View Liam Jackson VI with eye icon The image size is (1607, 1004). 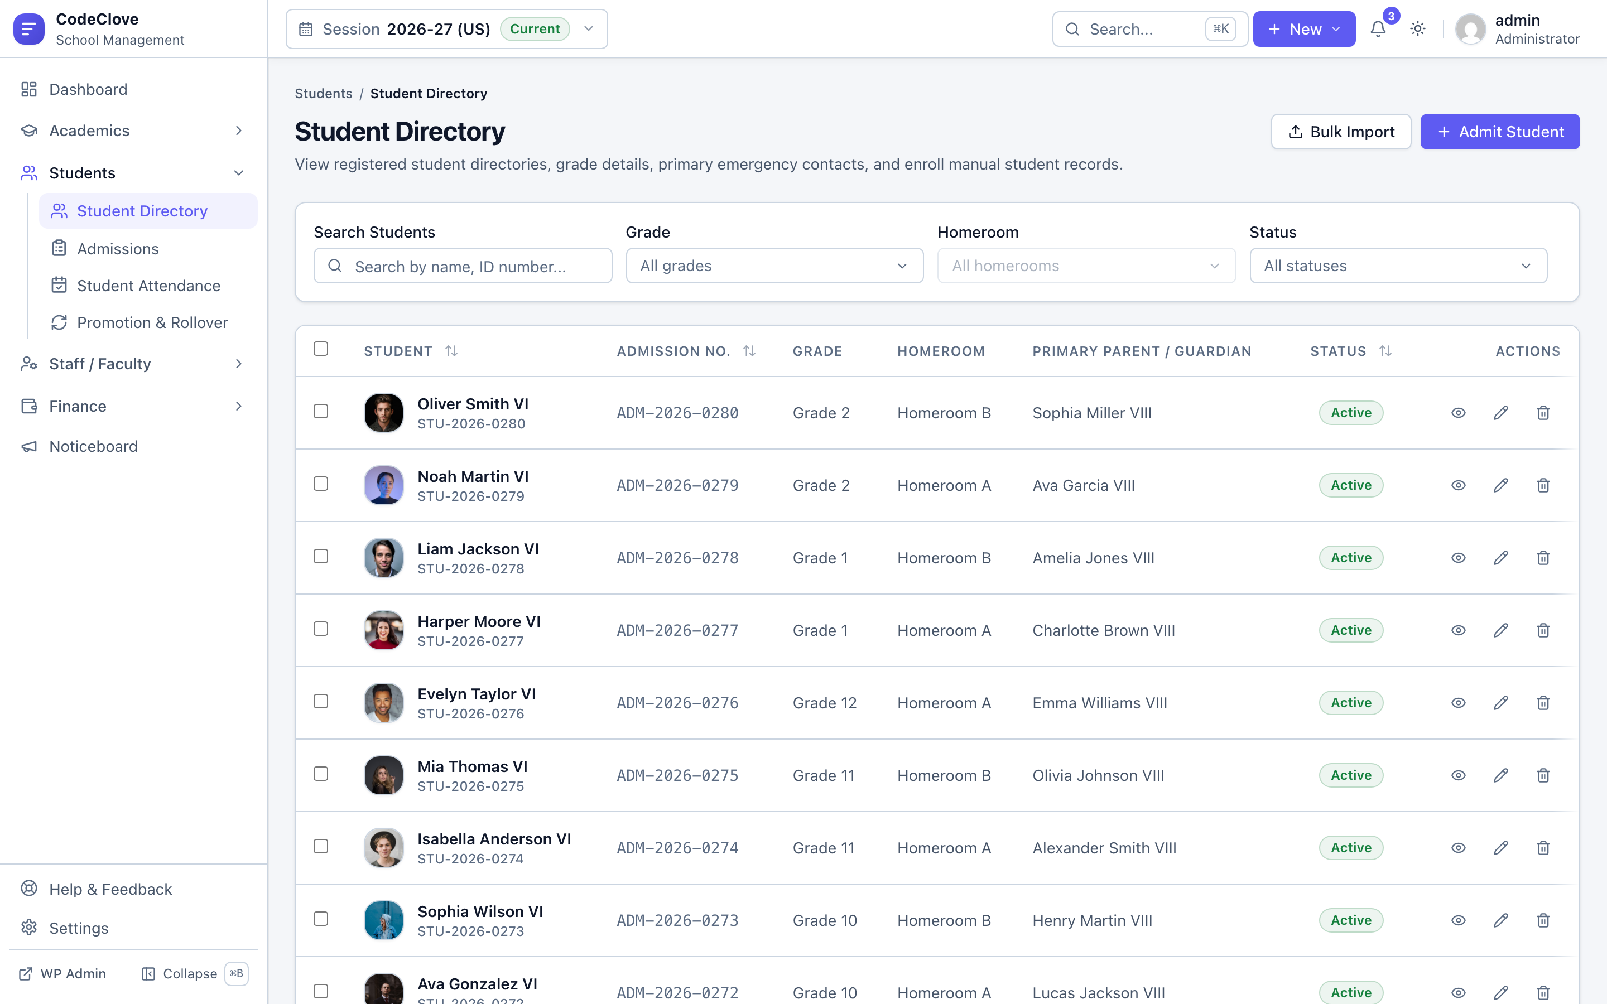pyautogui.click(x=1458, y=558)
